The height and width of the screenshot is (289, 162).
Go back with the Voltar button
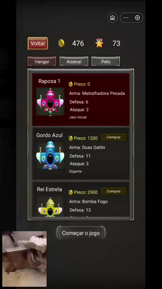(38, 44)
